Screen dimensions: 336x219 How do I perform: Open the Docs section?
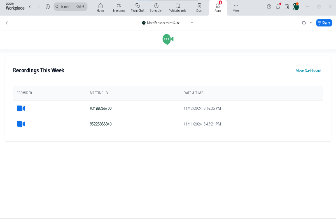point(199,8)
